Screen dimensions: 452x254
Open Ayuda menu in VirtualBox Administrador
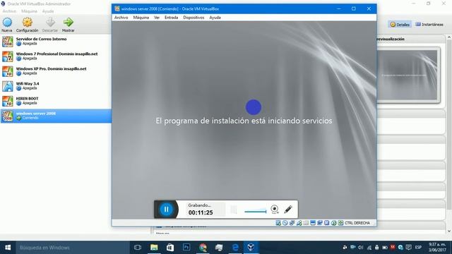48,11
